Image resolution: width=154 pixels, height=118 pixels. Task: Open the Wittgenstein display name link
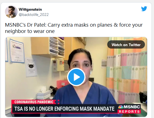[x=30, y=9]
